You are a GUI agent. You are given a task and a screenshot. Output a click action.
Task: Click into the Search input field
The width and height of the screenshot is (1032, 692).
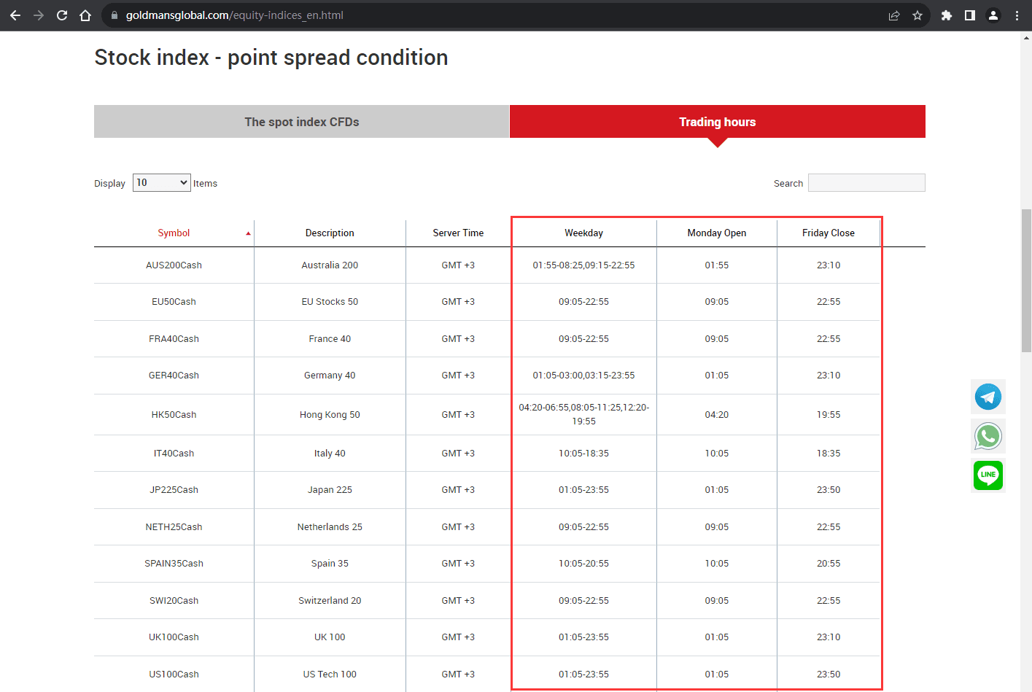point(866,182)
